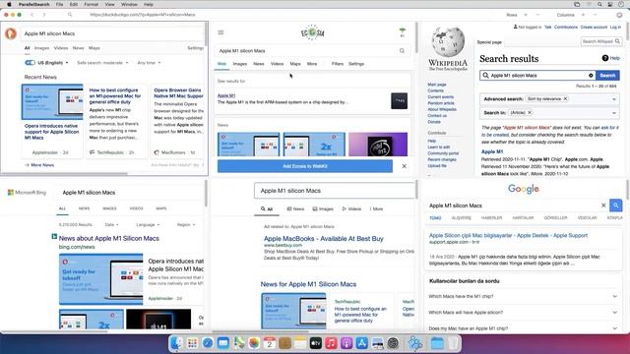Open Apple MacBooks Best Buy ad link

click(324, 238)
